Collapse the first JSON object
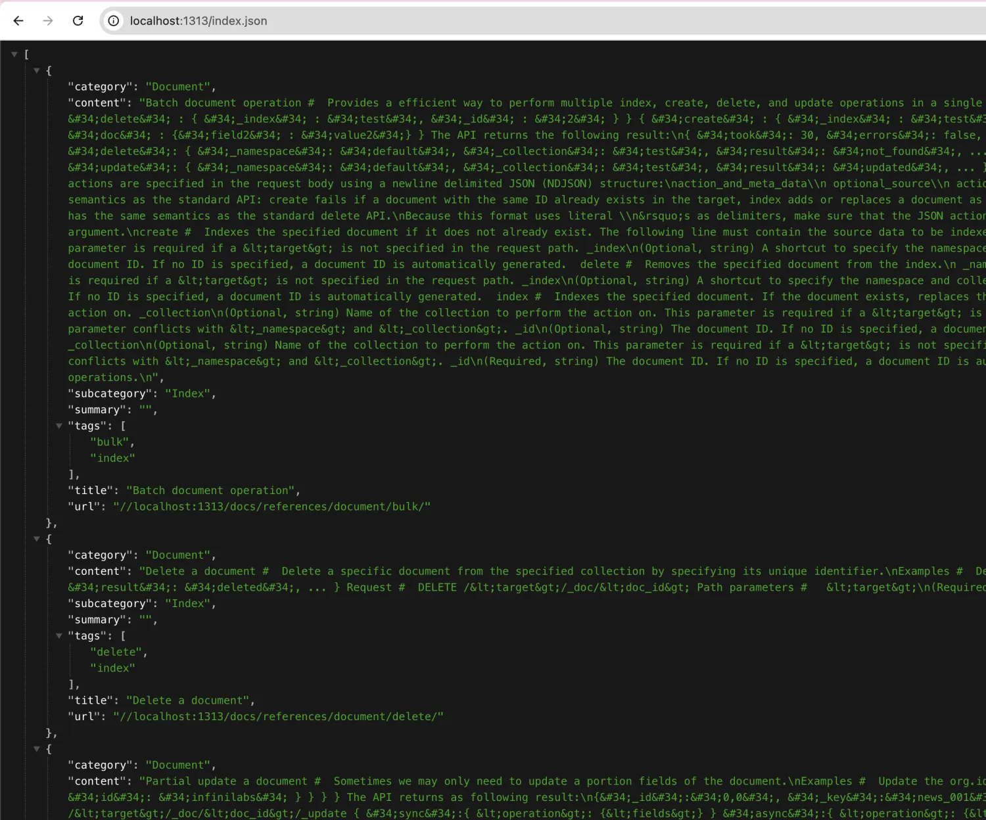The height and width of the screenshot is (820, 986). click(37, 70)
